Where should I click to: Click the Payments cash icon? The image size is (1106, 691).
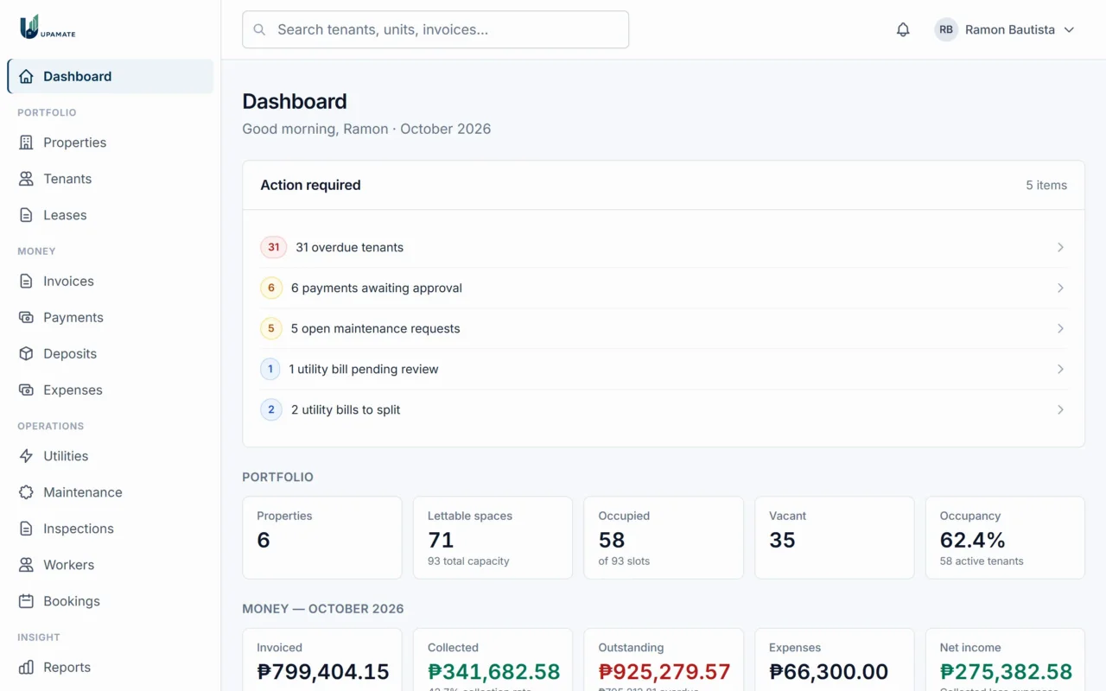[x=27, y=317]
